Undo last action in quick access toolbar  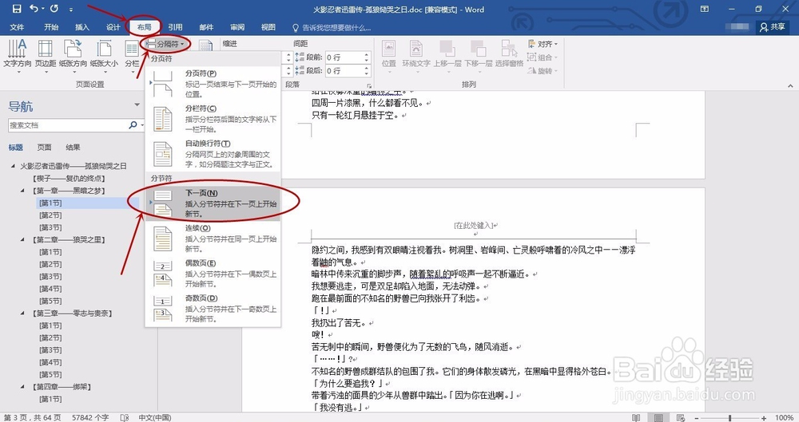tap(34, 9)
